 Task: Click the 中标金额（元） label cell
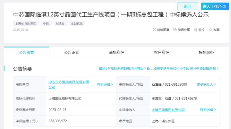tap(30, 121)
